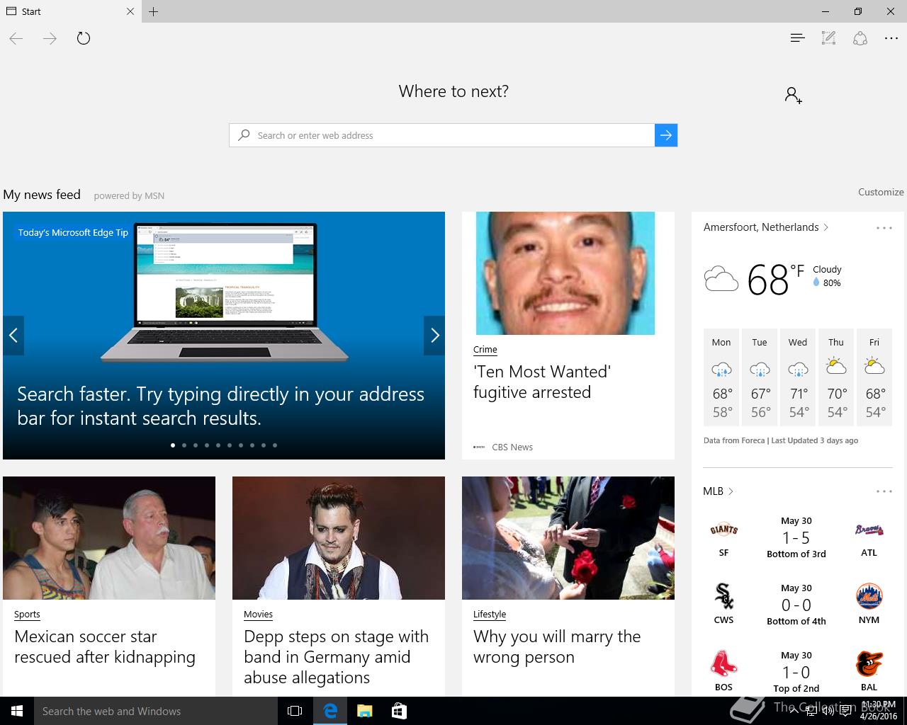This screenshot has height=725, width=907.
Task: Open the Lifestyle category link
Action: [490, 615]
